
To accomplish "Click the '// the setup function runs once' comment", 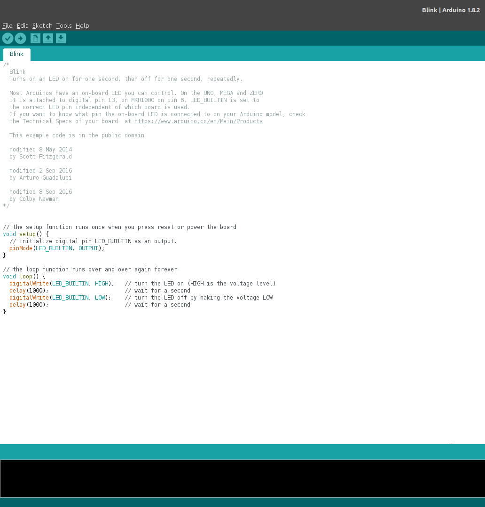I will point(119,227).
